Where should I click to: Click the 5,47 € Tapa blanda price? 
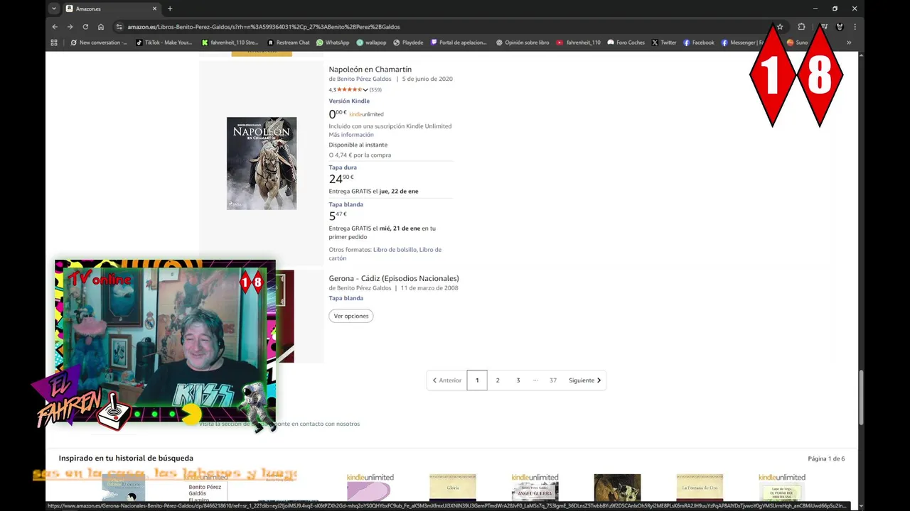(338, 216)
